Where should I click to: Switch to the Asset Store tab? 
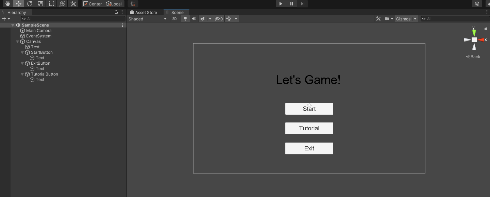[x=144, y=12]
